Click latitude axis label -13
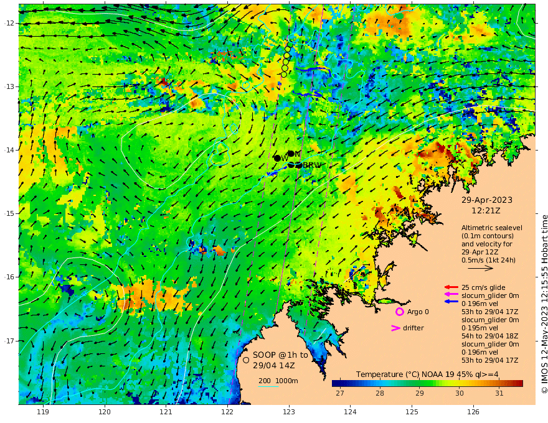This screenshot has height=423, width=548. [9, 86]
